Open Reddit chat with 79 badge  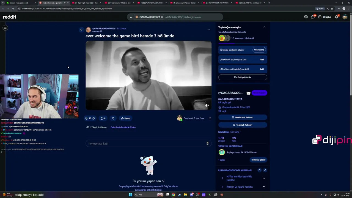point(313,17)
